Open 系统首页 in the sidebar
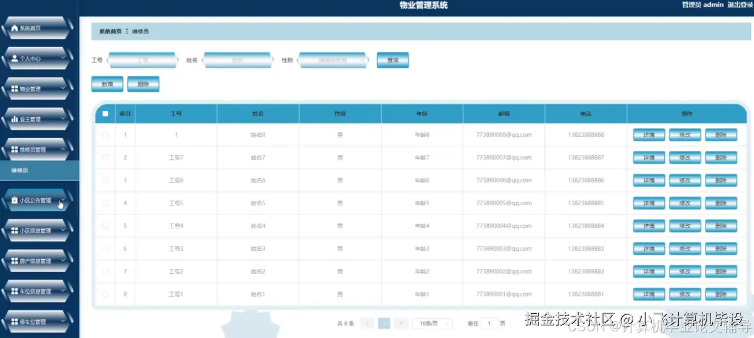The width and height of the screenshot is (754, 338). pos(39,28)
